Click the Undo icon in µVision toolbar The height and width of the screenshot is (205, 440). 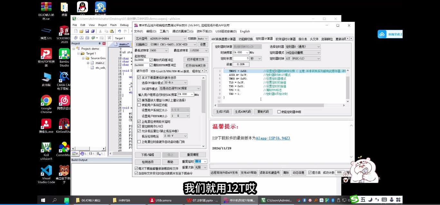click(120, 31)
